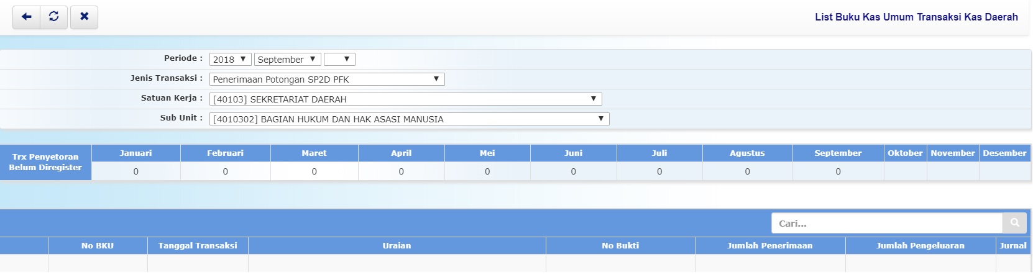Screen dimensions: 1033x277
Task: Click the back arrow icon
Action: pyautogui.click(x=26, y=17)
